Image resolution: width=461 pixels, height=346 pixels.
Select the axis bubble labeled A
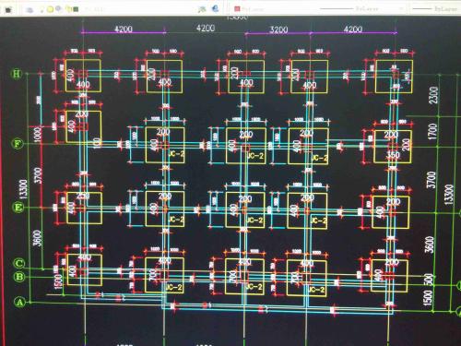click(x=20, y=302)
